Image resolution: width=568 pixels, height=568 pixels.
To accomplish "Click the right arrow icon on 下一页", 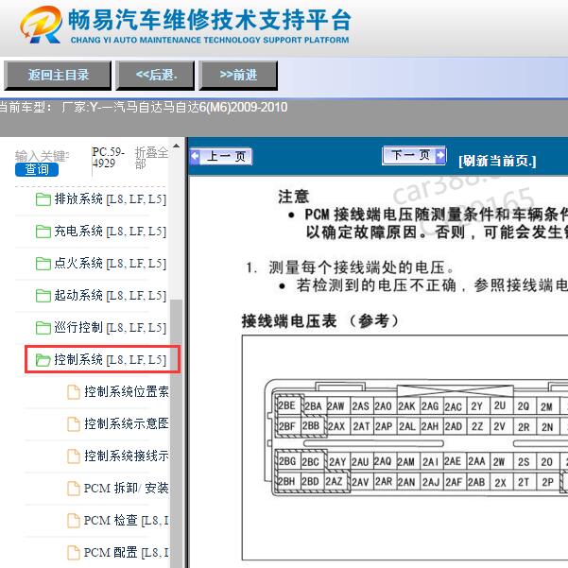I will 440,155.
